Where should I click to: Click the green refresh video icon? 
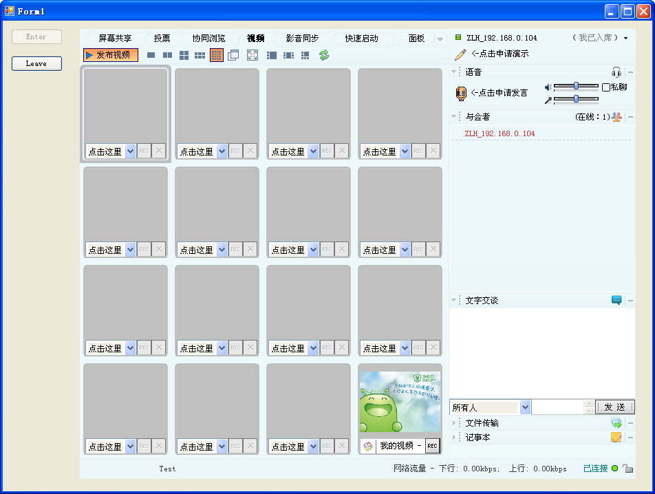pos(324,55)
